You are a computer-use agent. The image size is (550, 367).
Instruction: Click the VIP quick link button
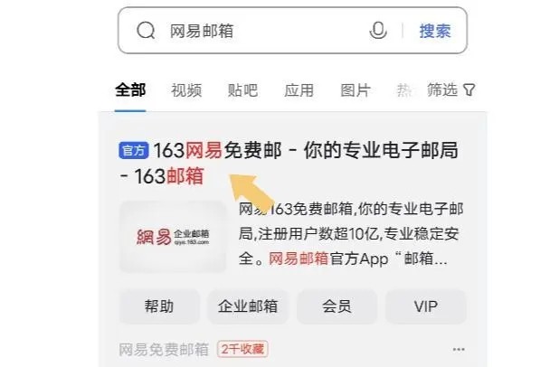[x=425, y=306]
